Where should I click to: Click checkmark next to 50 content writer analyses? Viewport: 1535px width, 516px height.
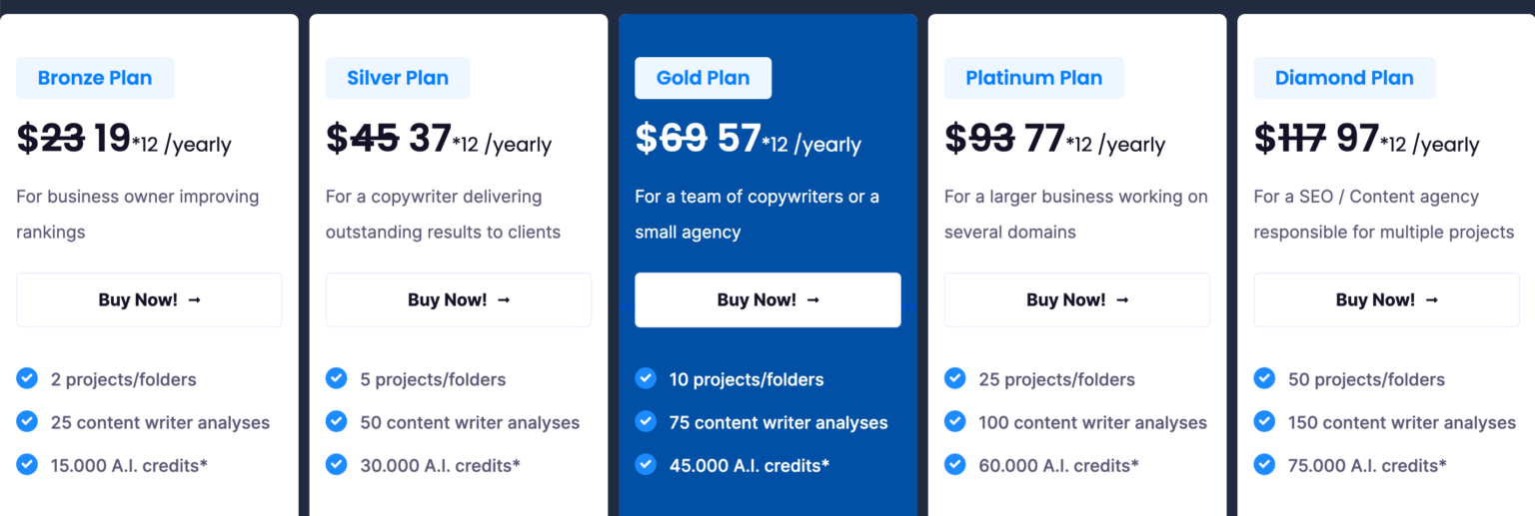(x=337, y=421)
